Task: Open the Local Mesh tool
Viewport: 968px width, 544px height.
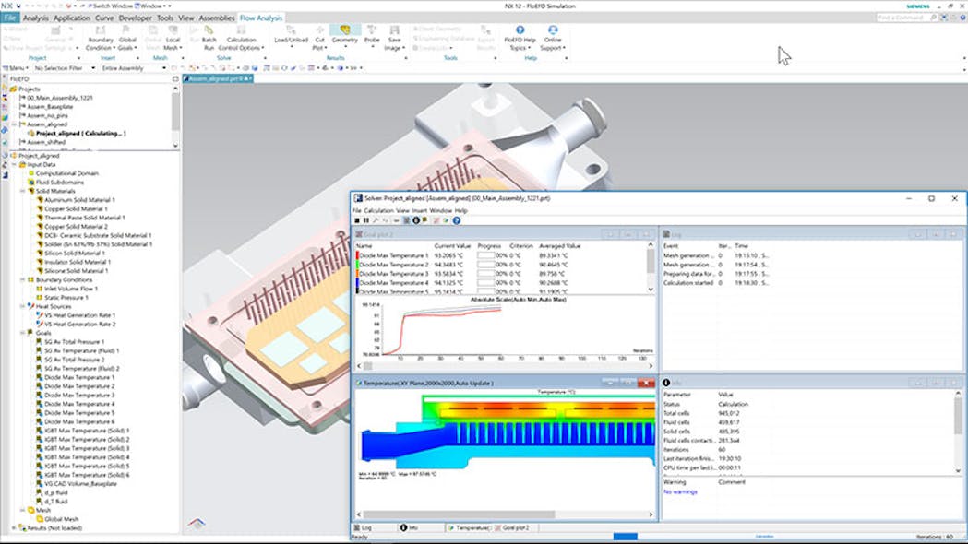Action: [173, 38]
